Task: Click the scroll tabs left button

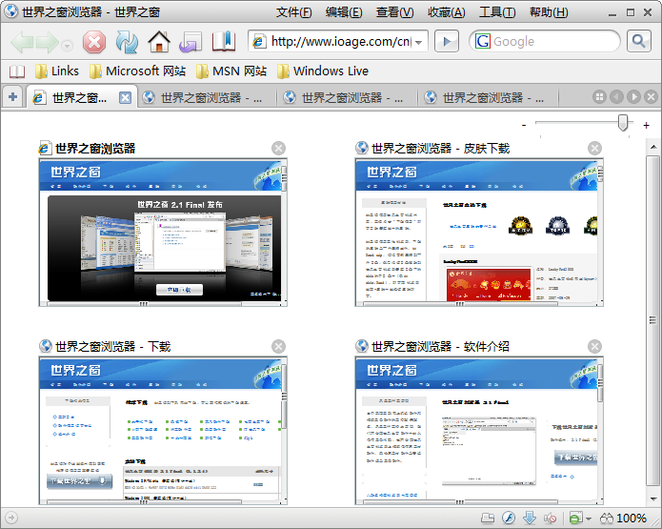Action: coord(616,97)
